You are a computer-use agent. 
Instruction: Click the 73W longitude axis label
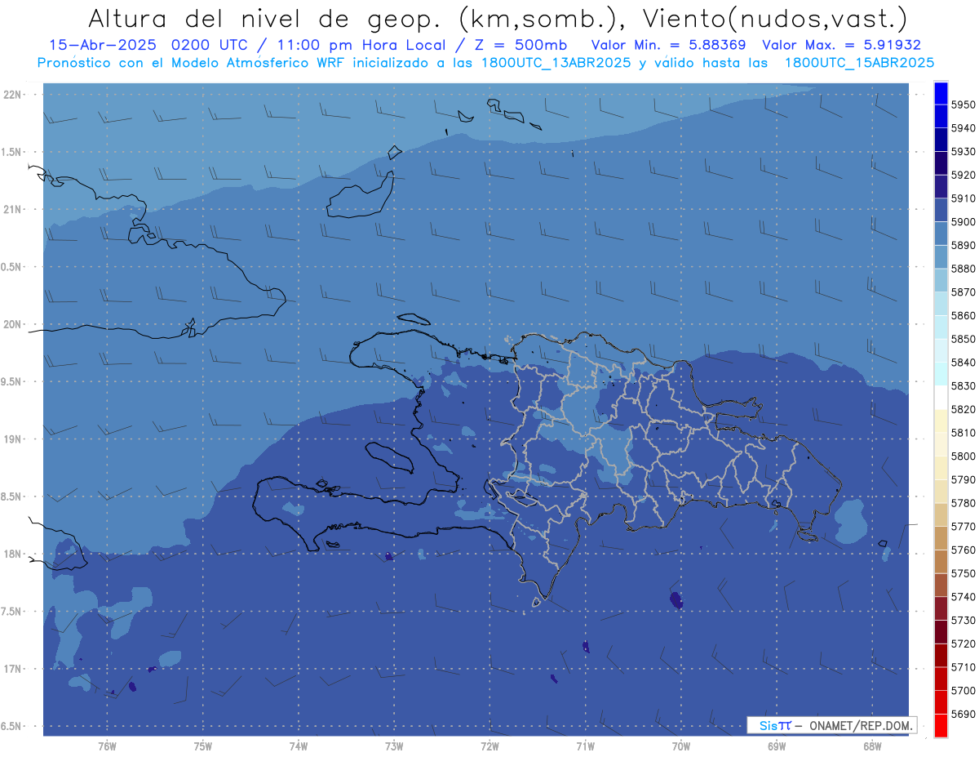pyautogui.click(x=394, y=746)
